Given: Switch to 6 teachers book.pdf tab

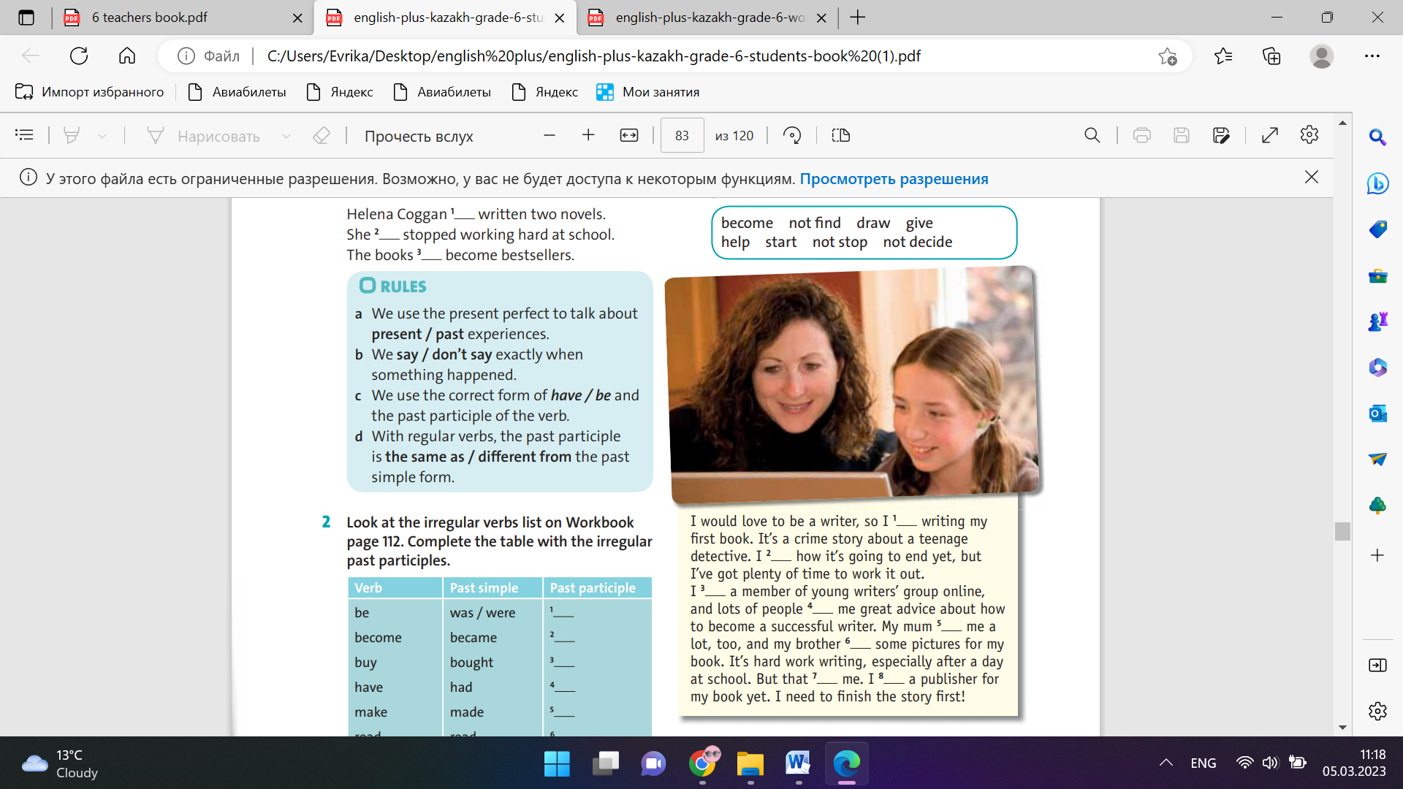Looking at the screenshot, I should tap(183, 18).
